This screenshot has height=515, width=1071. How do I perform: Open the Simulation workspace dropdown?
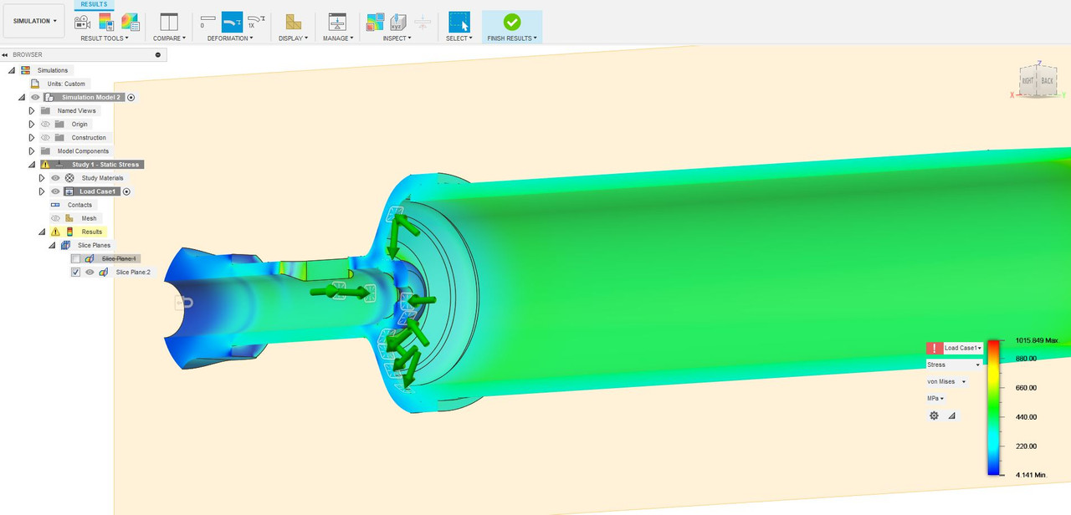[x=34, y=21]
